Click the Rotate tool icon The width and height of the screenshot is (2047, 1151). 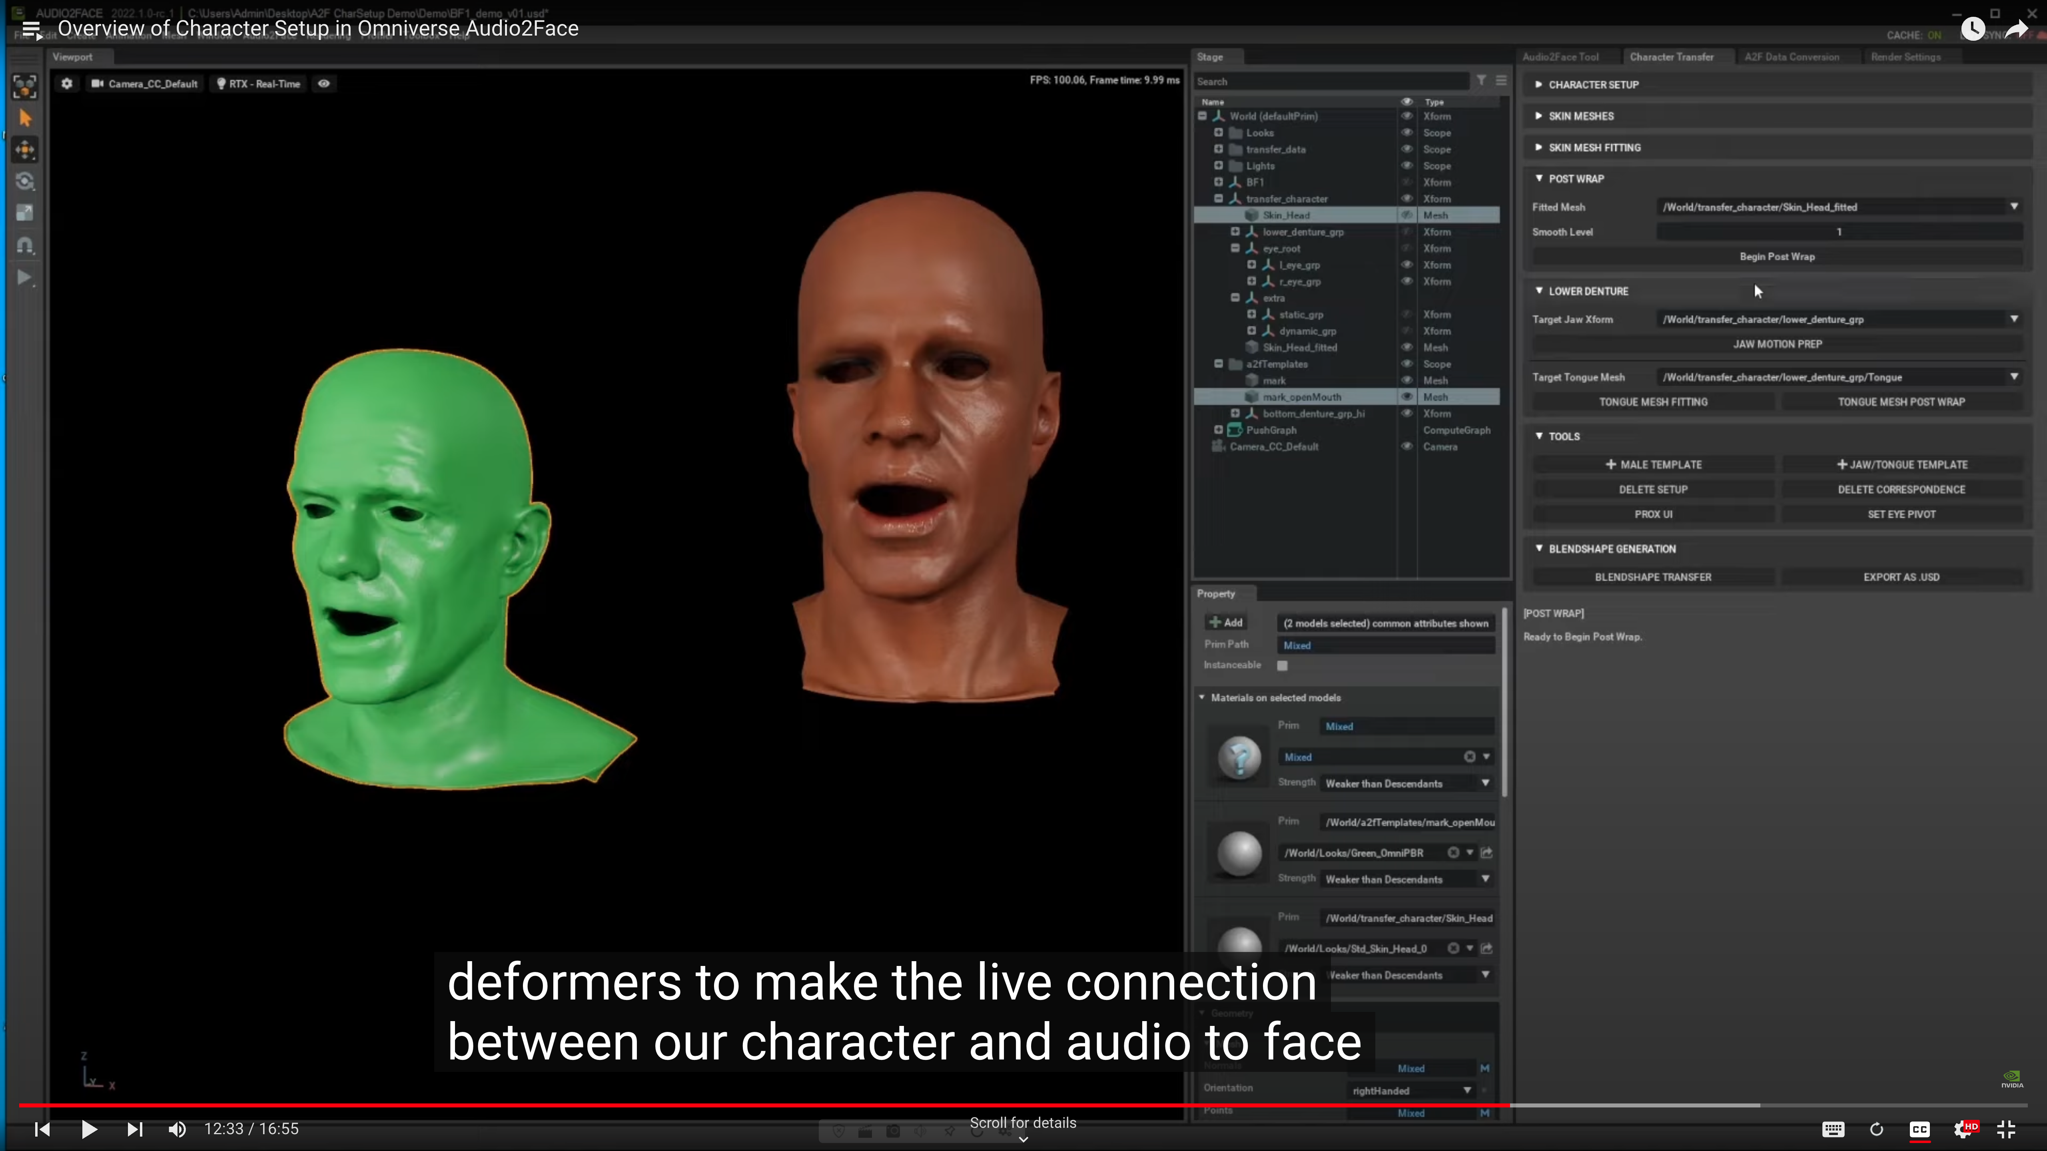click(25, 182)
